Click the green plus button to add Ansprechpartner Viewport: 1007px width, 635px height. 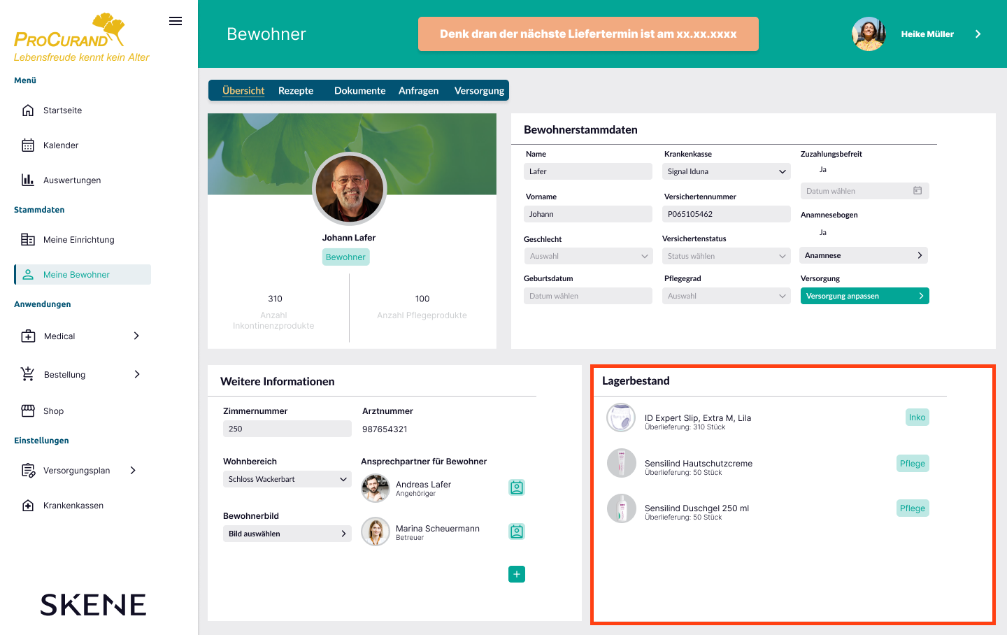click(517, 574)
